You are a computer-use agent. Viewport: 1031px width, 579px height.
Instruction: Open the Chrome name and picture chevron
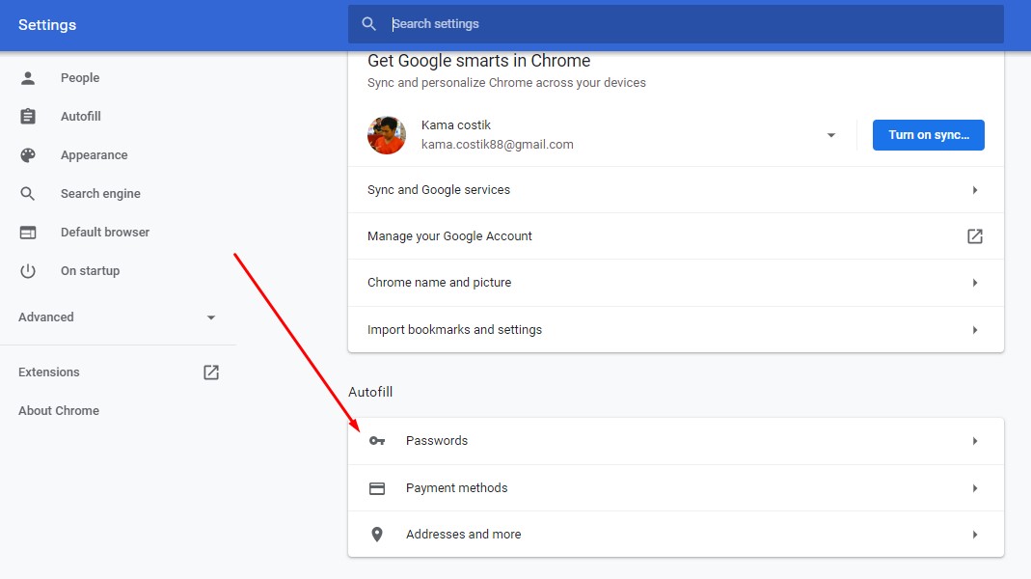coord(974,283)
